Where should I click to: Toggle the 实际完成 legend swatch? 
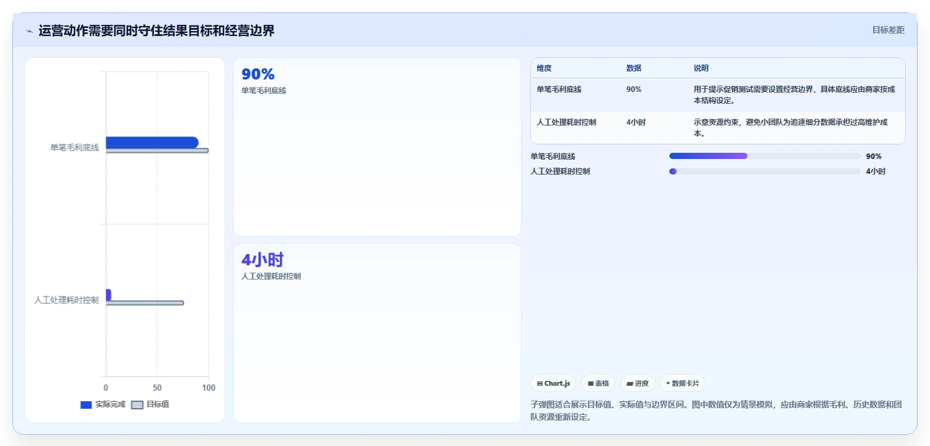click(x=86, y=405)
